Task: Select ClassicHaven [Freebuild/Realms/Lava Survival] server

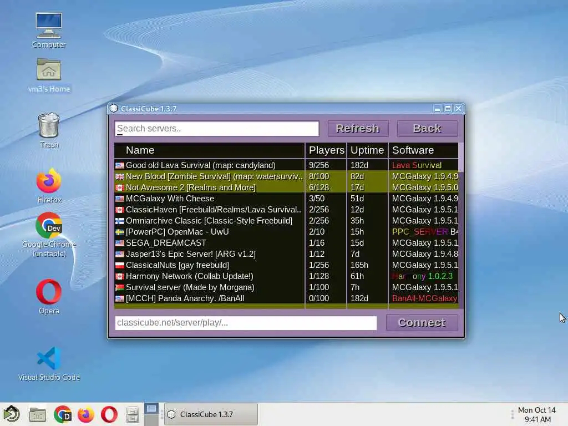Action: click(x=209, y=210)
